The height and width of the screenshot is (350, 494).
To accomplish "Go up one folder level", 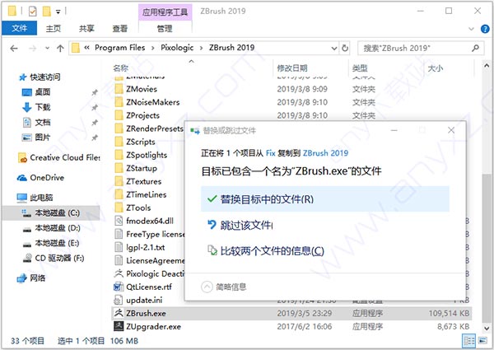I will 60,49.
